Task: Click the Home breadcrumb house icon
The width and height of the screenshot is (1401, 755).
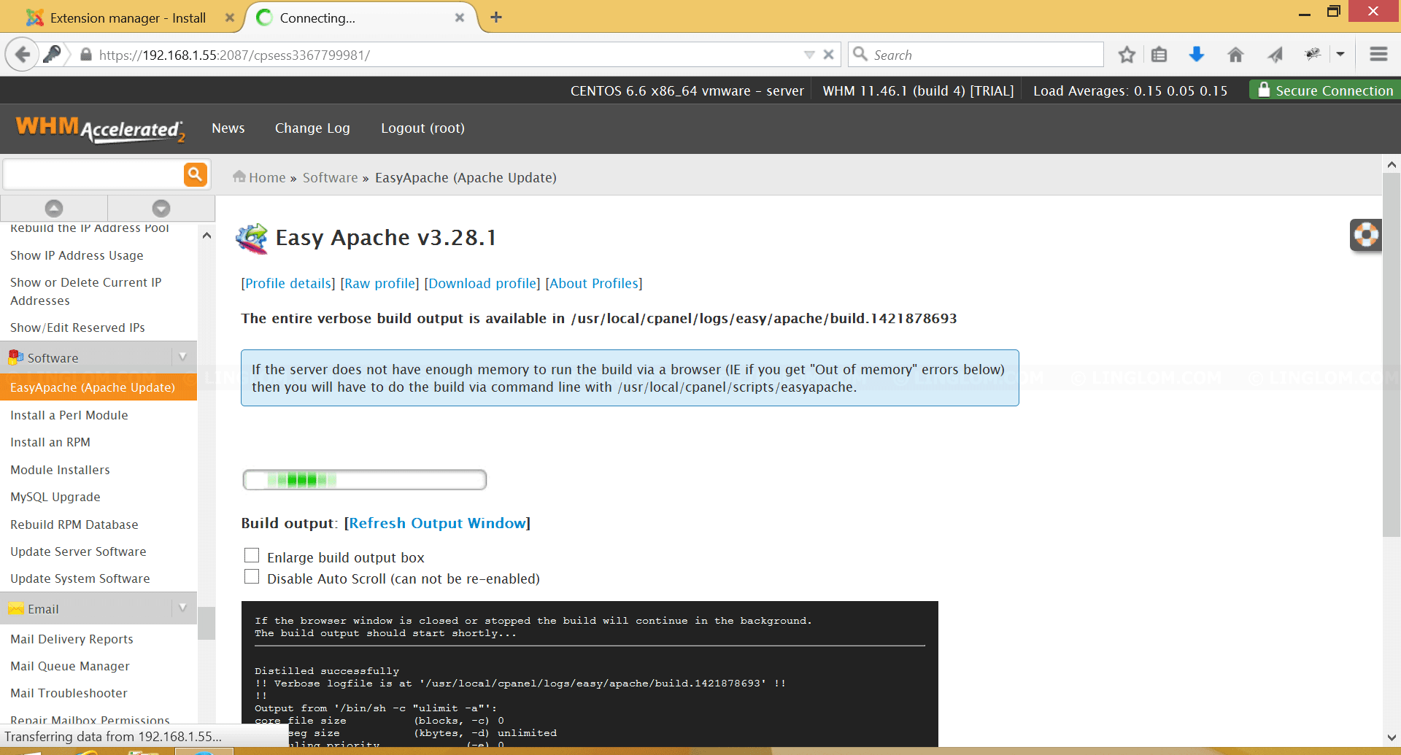Action: pos(239,177)
